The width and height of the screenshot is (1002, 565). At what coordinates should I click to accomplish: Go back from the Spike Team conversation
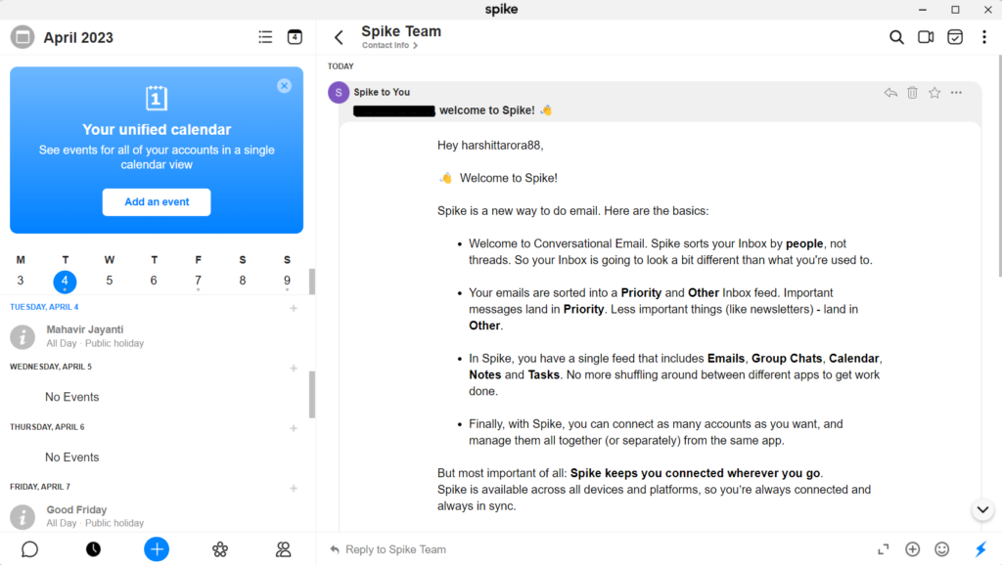click(339, 37)
